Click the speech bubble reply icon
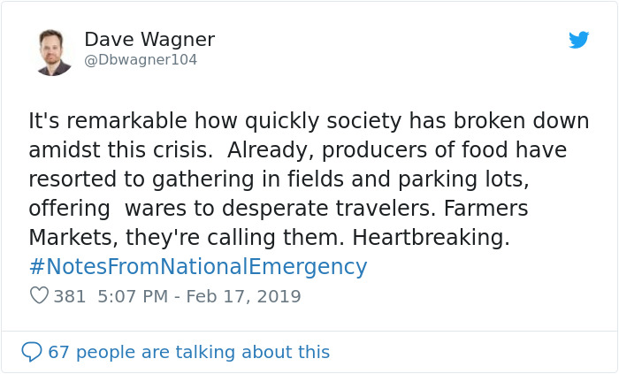Viewport: 619px width, 374px height. pyautogui.click(x=32, y=352)
